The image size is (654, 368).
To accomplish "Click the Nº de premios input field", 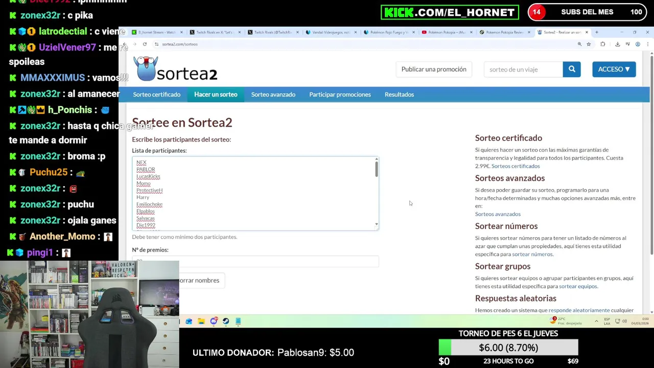I will coord(255,261).
